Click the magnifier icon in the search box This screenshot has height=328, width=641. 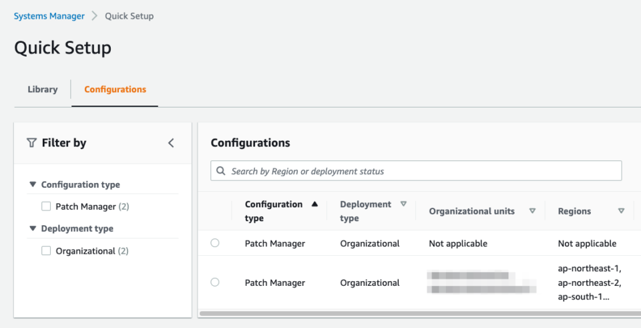coord(221,171)
